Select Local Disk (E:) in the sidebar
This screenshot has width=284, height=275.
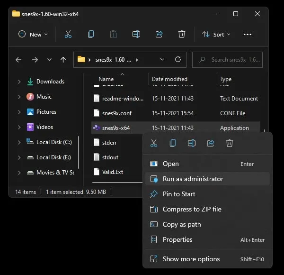(53, 157)
